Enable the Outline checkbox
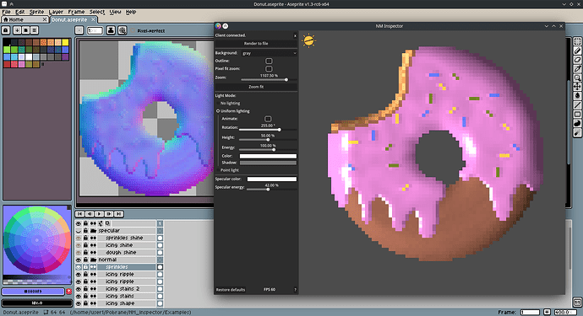Image resolution: width=583 pixels, height=316 pixels. 269,61
